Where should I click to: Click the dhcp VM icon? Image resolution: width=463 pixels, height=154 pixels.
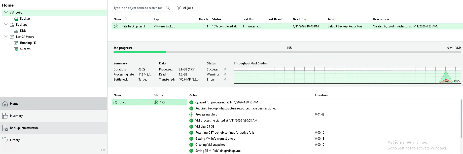115,102
